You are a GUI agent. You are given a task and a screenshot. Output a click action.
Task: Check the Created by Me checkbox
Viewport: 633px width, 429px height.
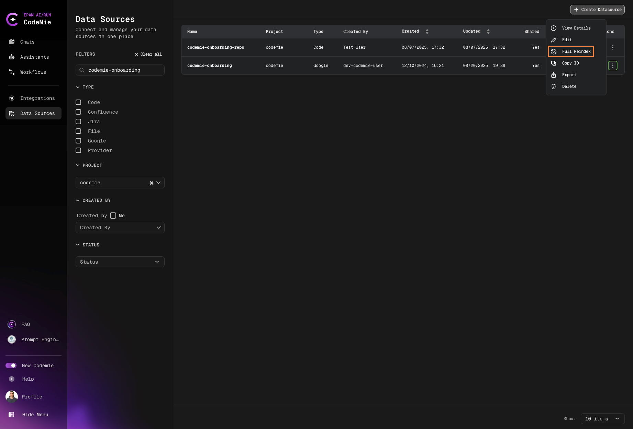[113, 216]
